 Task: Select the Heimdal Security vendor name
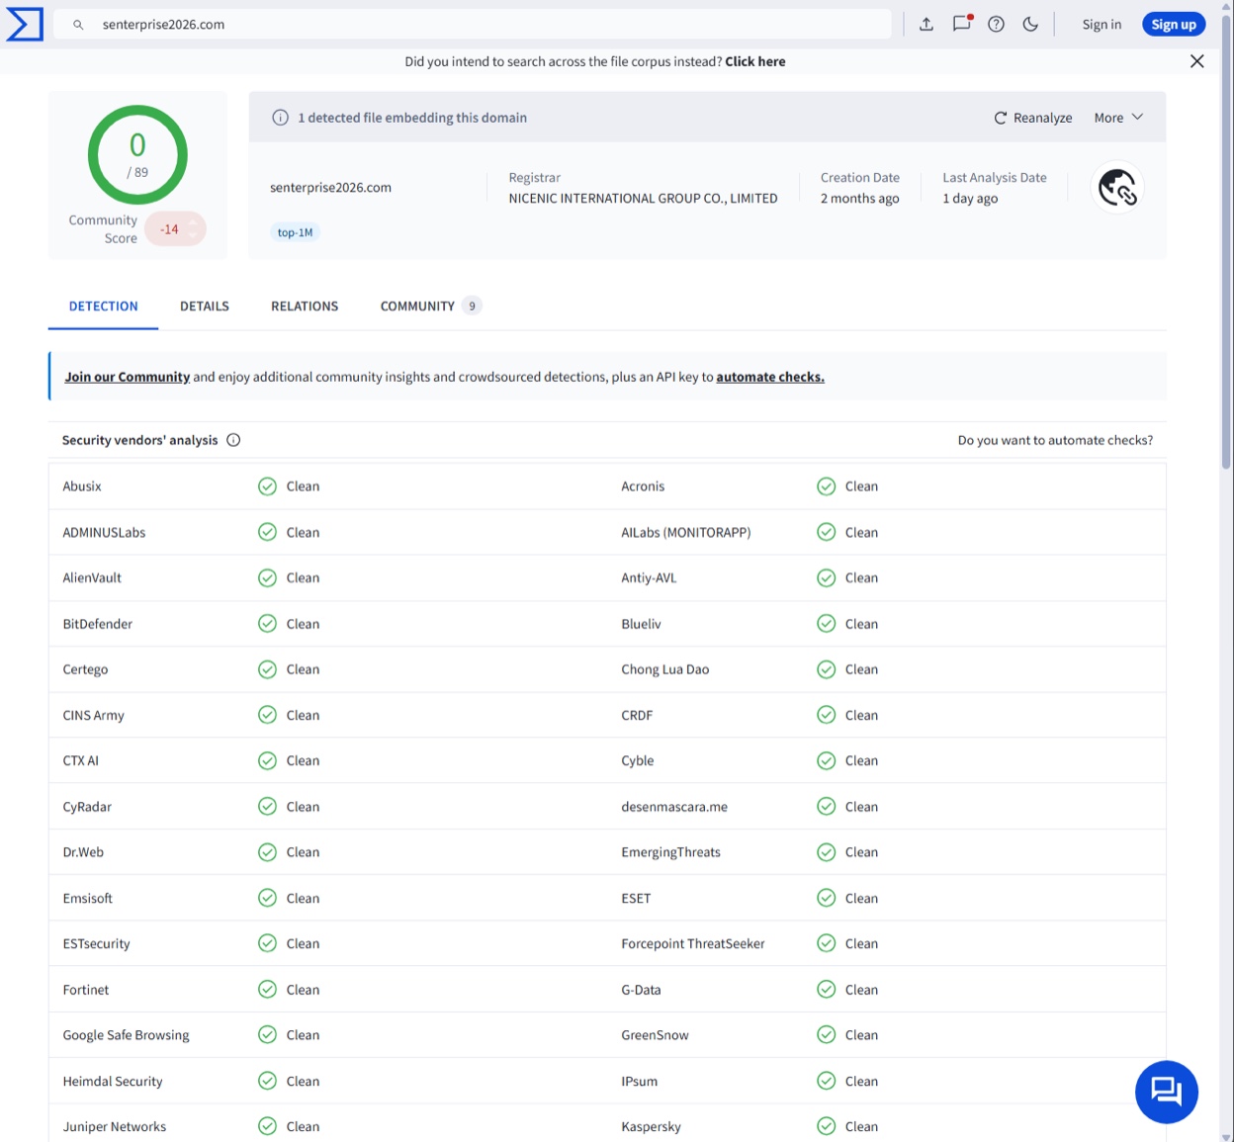click(x=113, y=1082)
